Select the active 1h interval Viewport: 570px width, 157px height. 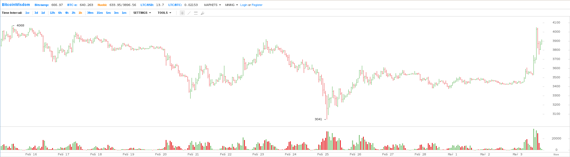click(80, 13)
